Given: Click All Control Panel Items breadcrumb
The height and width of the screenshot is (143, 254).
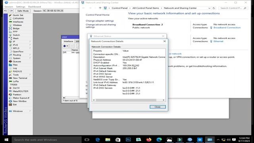Looking at the screenshot, I should click(x=146, y=8).
